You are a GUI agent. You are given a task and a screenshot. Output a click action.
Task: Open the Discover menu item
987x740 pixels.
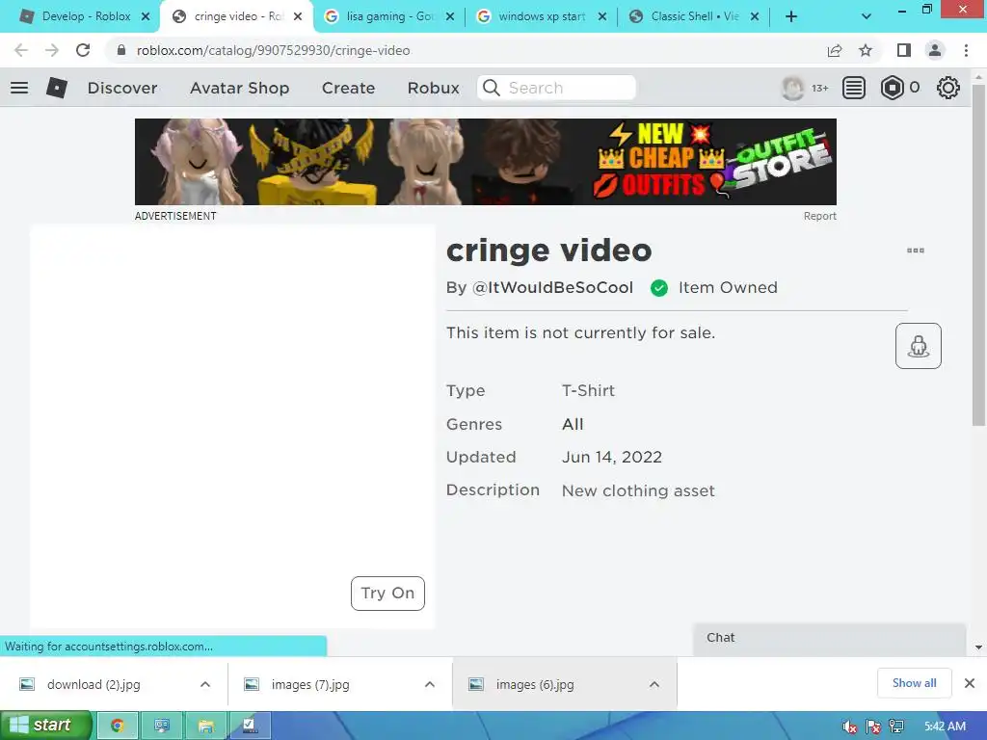(122, 88)
